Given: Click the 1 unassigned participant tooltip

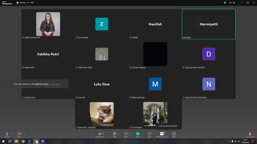Looking at the screenshot, I should (167, 126).
